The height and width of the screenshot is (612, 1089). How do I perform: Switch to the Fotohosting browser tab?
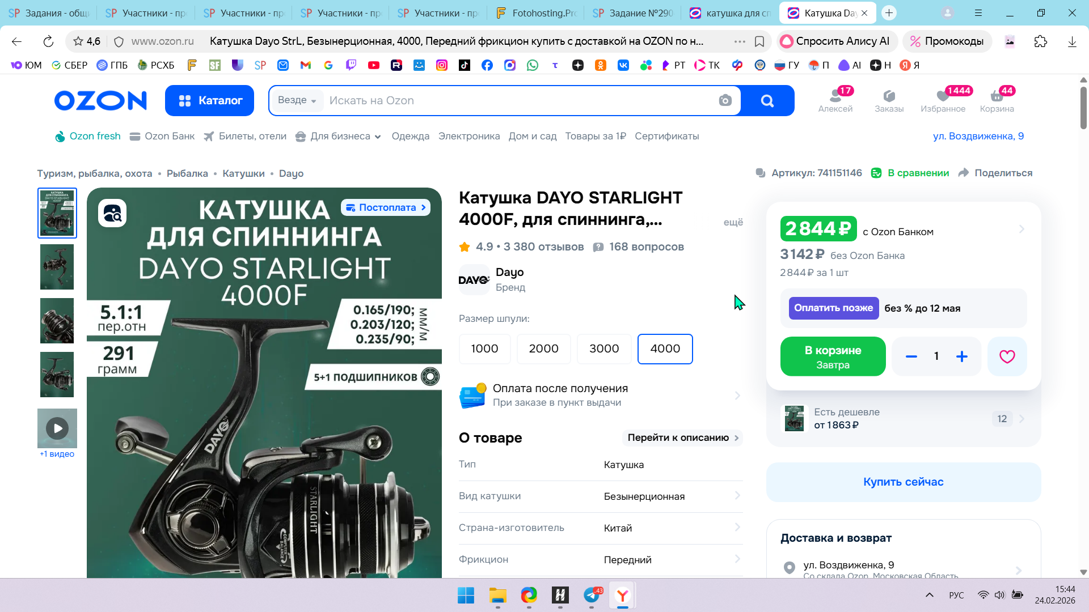(x=535, y=13)
